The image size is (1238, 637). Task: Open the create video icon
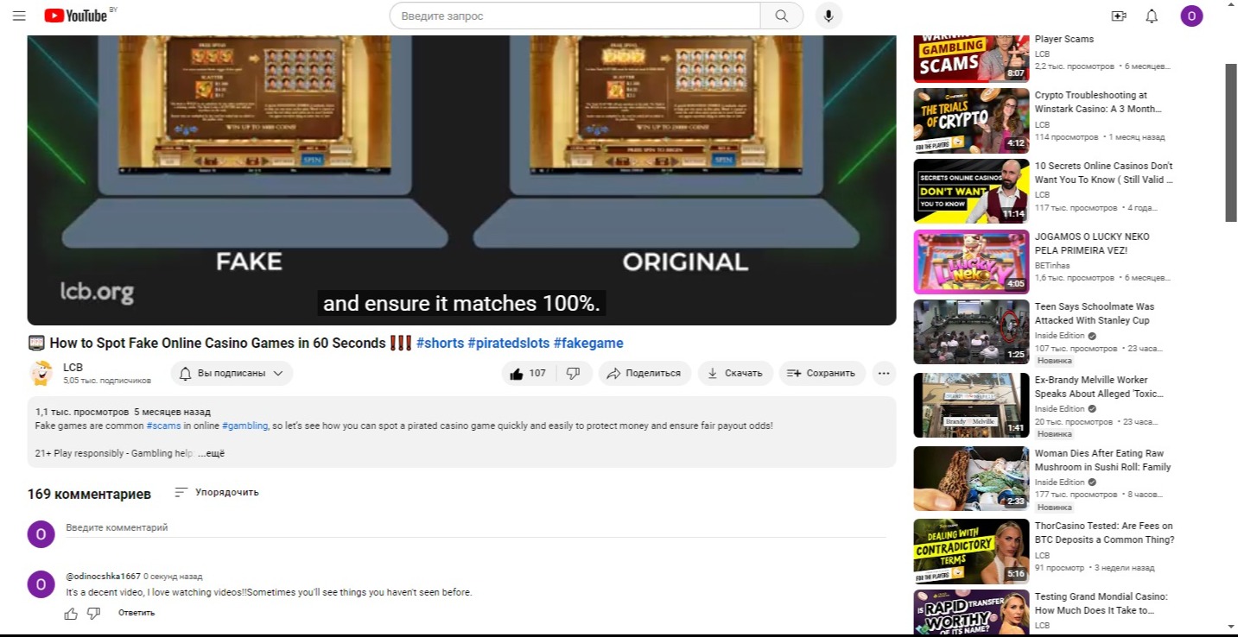pyautogui.click(x=1119, y=16)
